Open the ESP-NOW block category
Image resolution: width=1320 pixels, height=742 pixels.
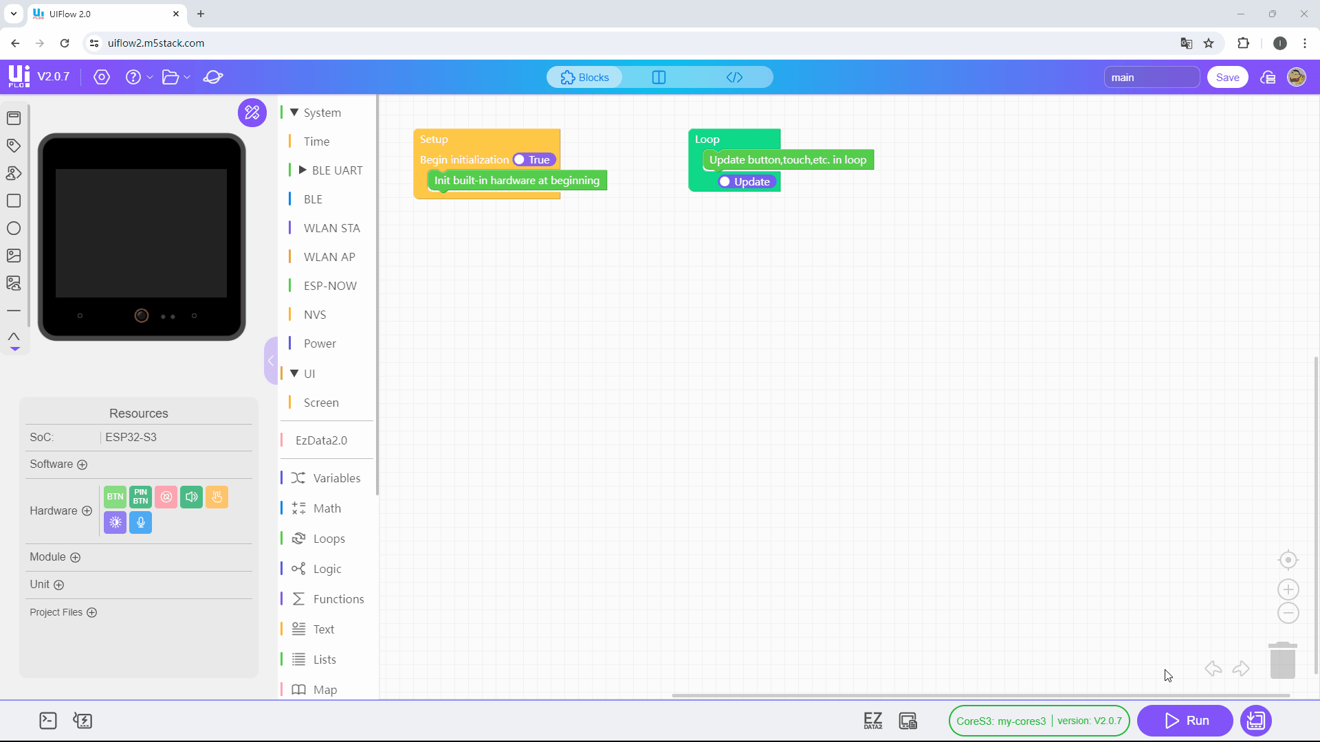pyautogui.click(x=330, y=286)
